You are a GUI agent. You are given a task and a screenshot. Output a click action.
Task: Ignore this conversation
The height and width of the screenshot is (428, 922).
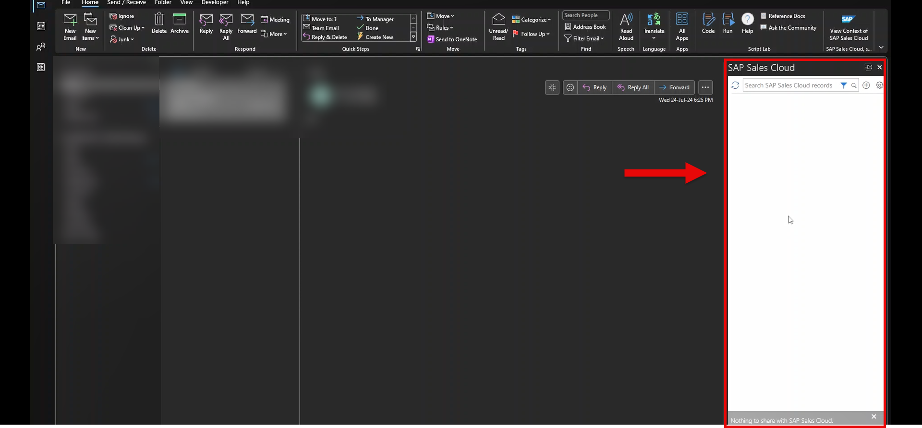(x=122, y=16)
